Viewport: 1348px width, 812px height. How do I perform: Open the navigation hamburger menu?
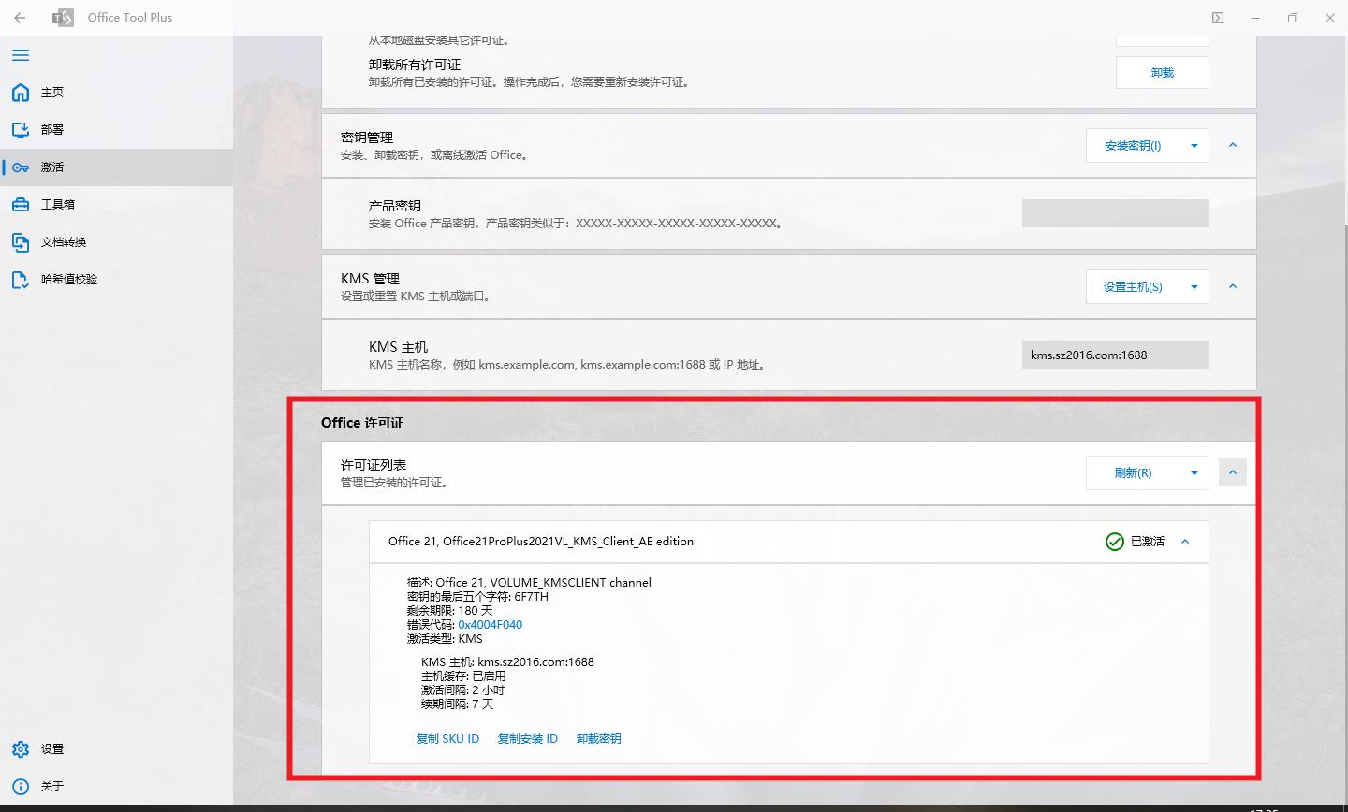tap(20, 55)
